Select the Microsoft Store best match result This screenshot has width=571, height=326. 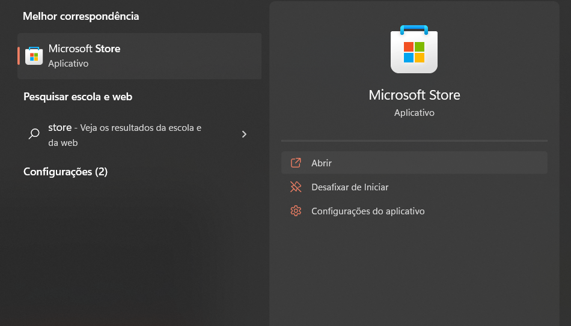point(139,56)
